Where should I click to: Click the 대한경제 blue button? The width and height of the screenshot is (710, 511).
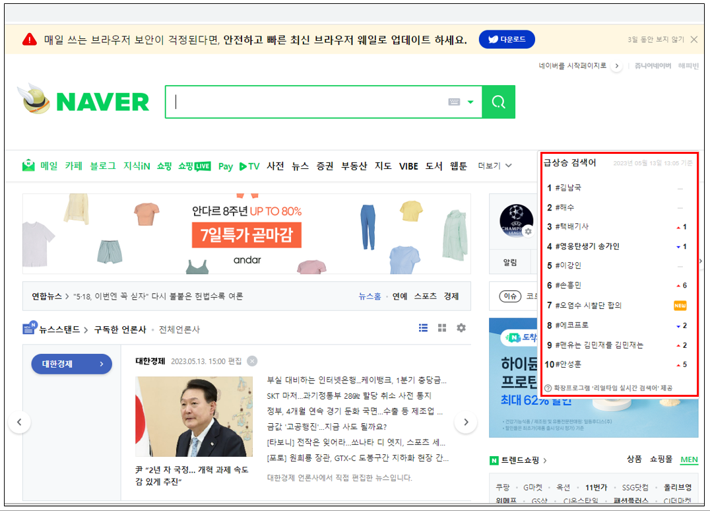(x=71, y=364)
